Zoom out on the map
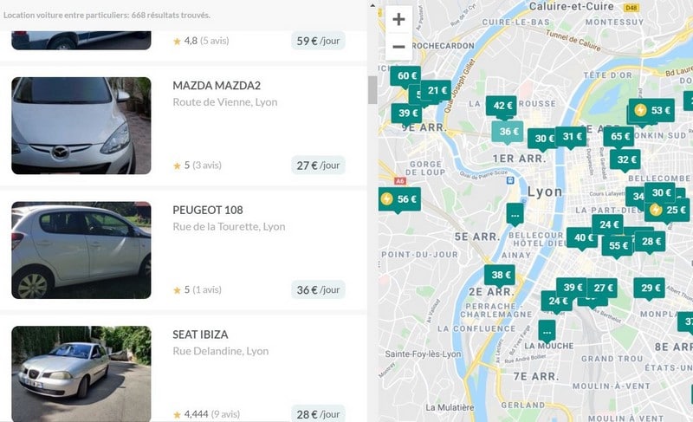Screen dimensions: 693x422 tap(398, 47)
